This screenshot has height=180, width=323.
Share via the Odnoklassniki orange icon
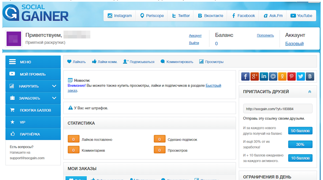(x=282, y=76)
